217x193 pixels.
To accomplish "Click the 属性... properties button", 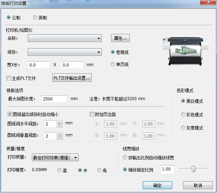I will coord(120,38).
